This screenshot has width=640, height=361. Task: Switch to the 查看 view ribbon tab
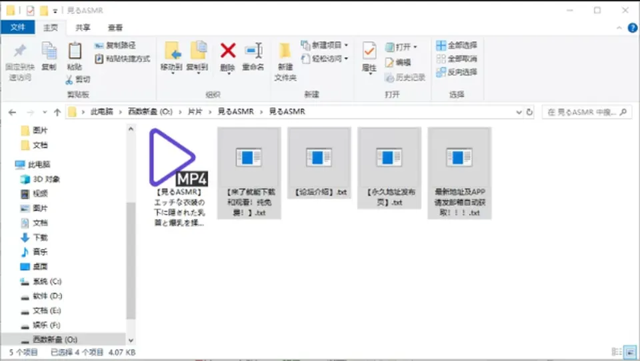click(115, 28)
